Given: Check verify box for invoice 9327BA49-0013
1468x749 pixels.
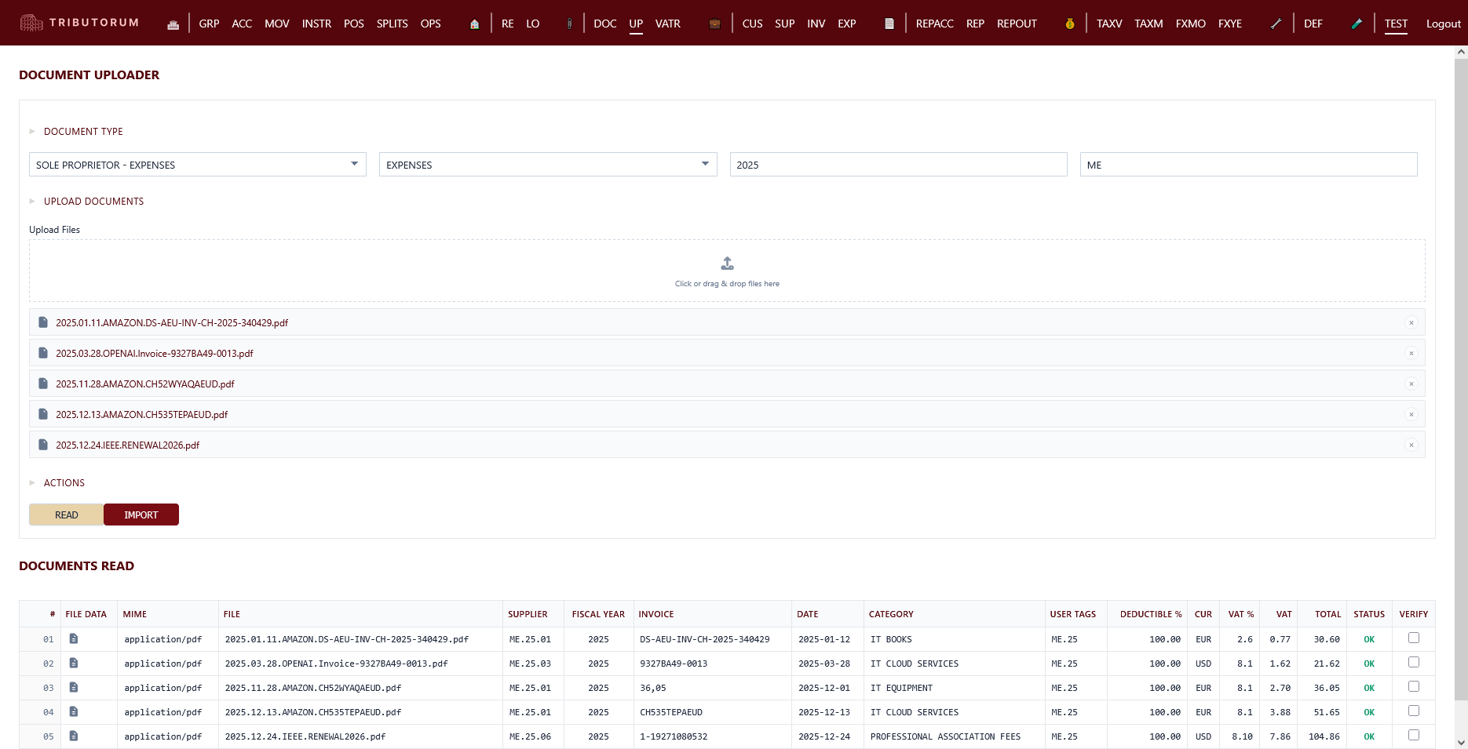Looking at the screenshot, I should click(1414, 663).
